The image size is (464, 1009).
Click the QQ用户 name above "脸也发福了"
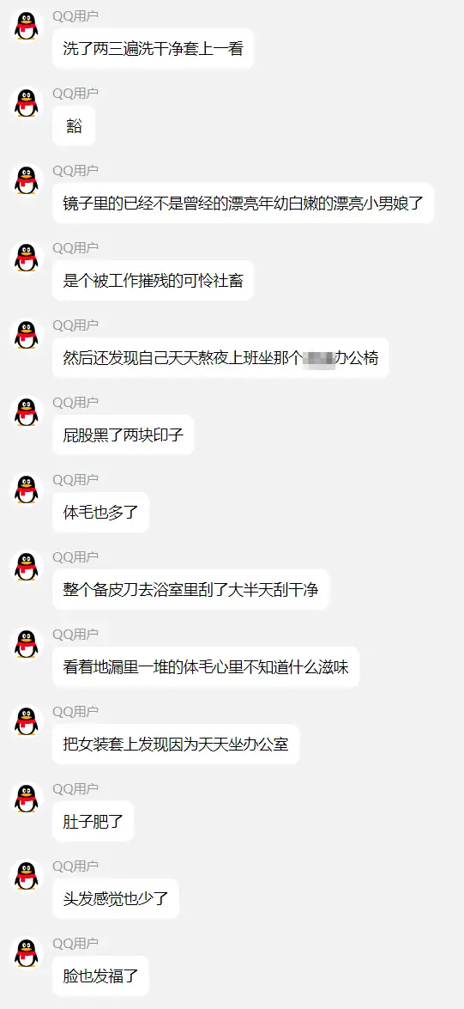[75, 943]
